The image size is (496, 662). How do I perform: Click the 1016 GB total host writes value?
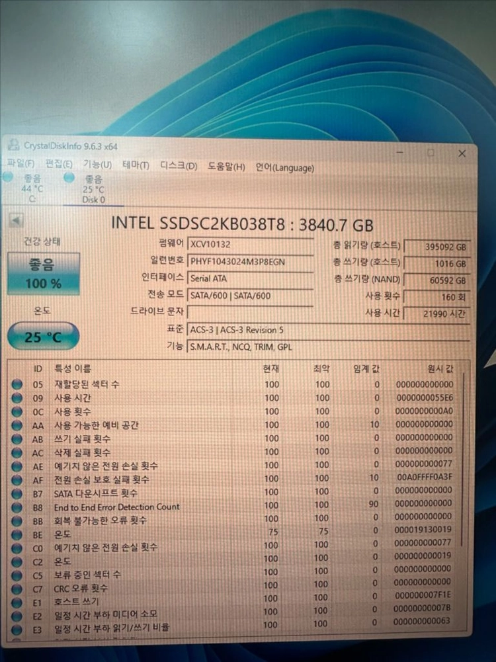tap(437, 263)
